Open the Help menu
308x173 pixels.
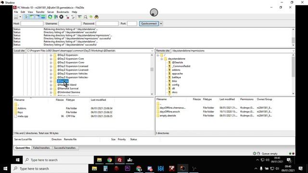[74, 12]
